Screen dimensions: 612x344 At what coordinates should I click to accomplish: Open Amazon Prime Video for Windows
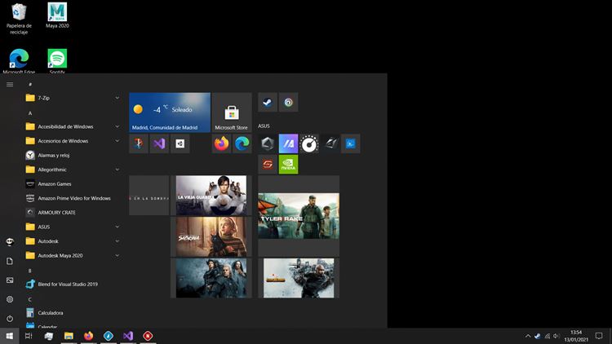point(73,198)
